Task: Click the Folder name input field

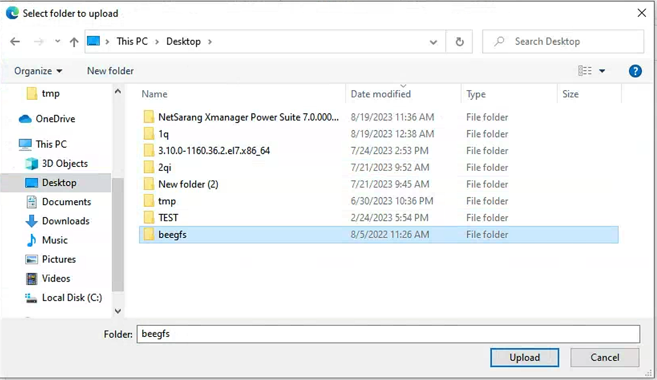Action: [388, 334]
